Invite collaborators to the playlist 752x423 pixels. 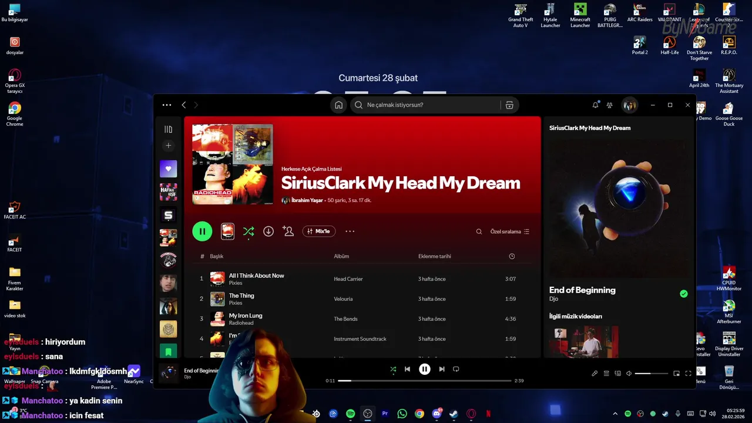pos(288,231)
